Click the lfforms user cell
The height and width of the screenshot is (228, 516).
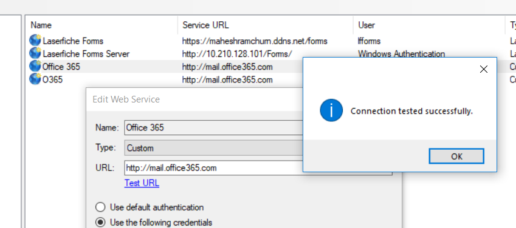370,41
